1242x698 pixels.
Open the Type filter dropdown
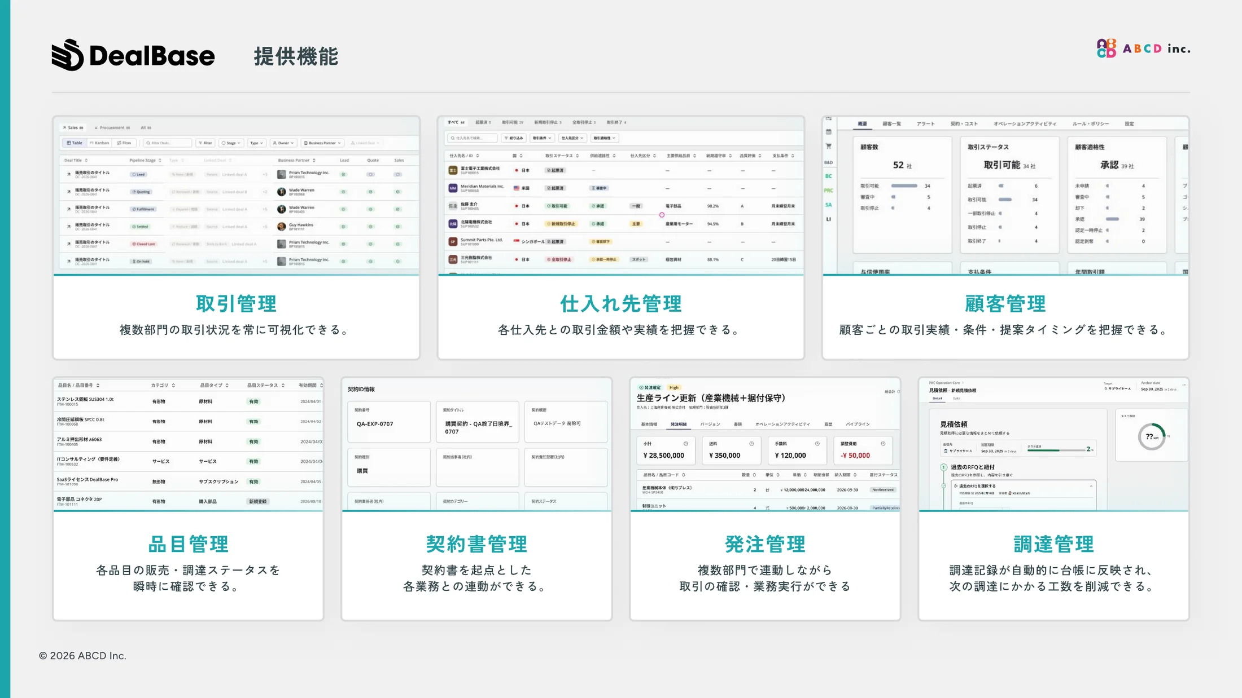click(256, 143)
